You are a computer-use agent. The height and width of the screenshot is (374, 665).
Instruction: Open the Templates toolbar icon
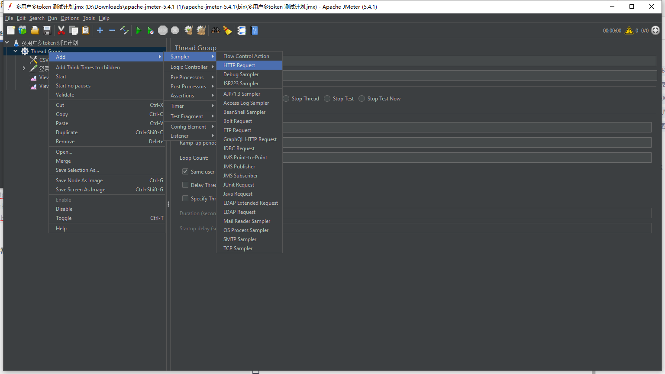(23, 30)
